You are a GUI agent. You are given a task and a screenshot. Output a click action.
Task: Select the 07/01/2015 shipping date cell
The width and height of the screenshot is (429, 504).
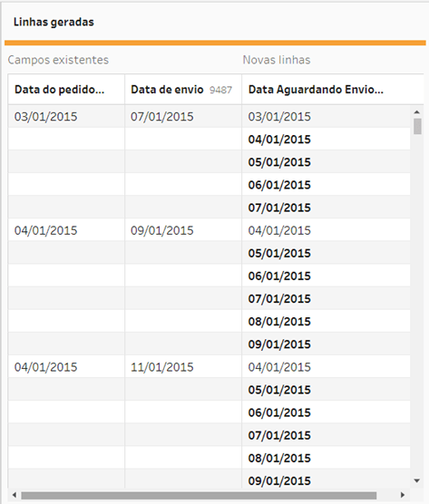(183, 116)
